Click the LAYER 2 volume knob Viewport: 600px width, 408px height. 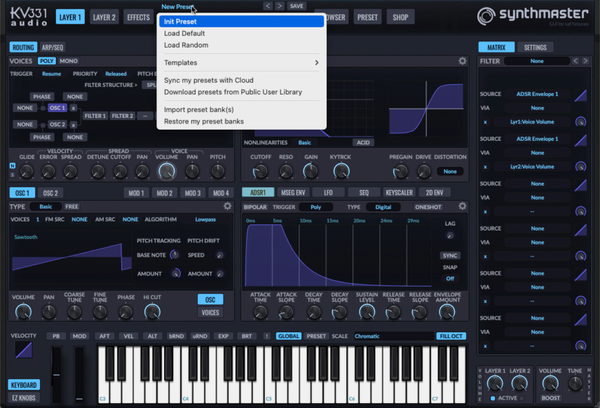tap(519, 383)
